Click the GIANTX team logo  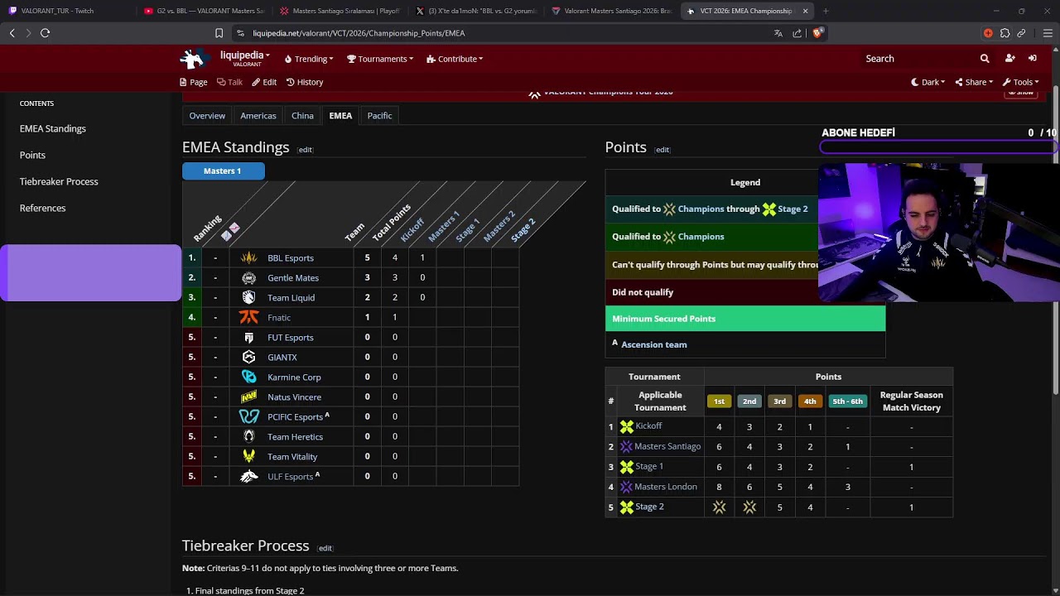point(248,357)
